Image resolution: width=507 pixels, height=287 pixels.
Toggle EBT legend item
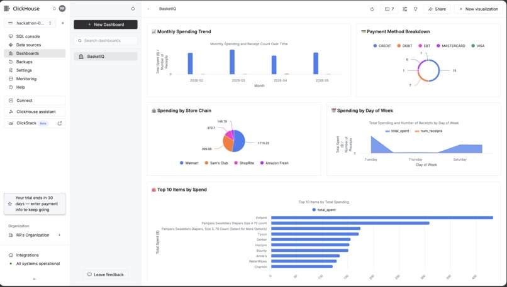click(x=425, y=46)
